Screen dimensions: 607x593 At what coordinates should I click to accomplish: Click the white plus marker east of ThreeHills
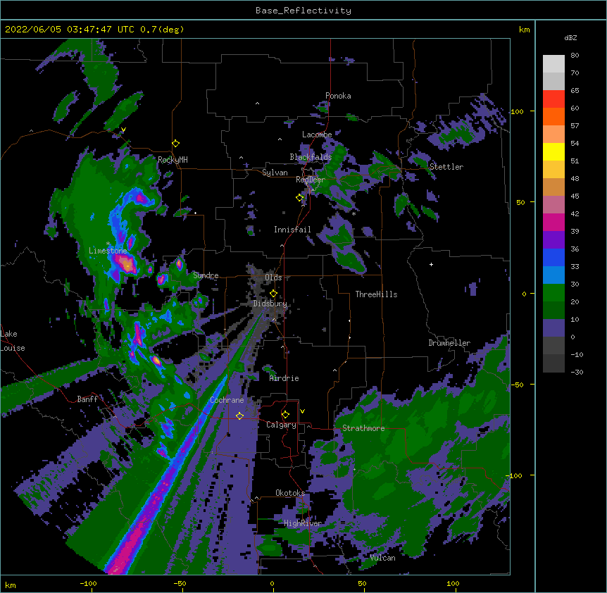click(x=431, y=264)
